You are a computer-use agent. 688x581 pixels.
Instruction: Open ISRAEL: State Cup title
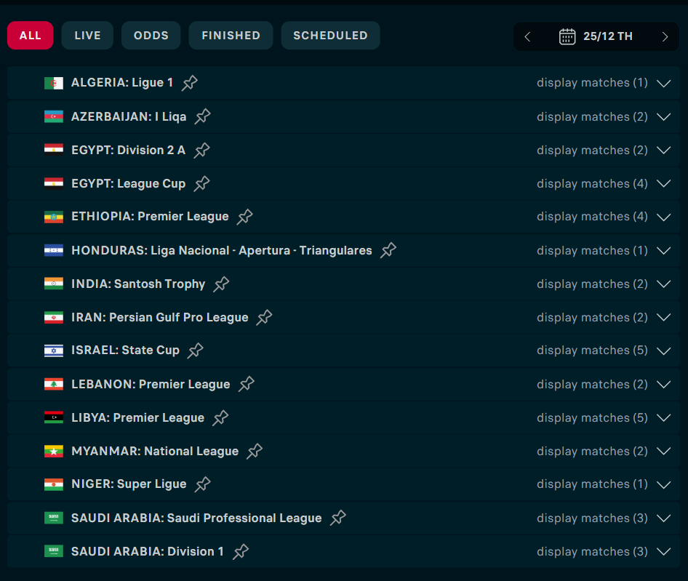tap(126, 350)
